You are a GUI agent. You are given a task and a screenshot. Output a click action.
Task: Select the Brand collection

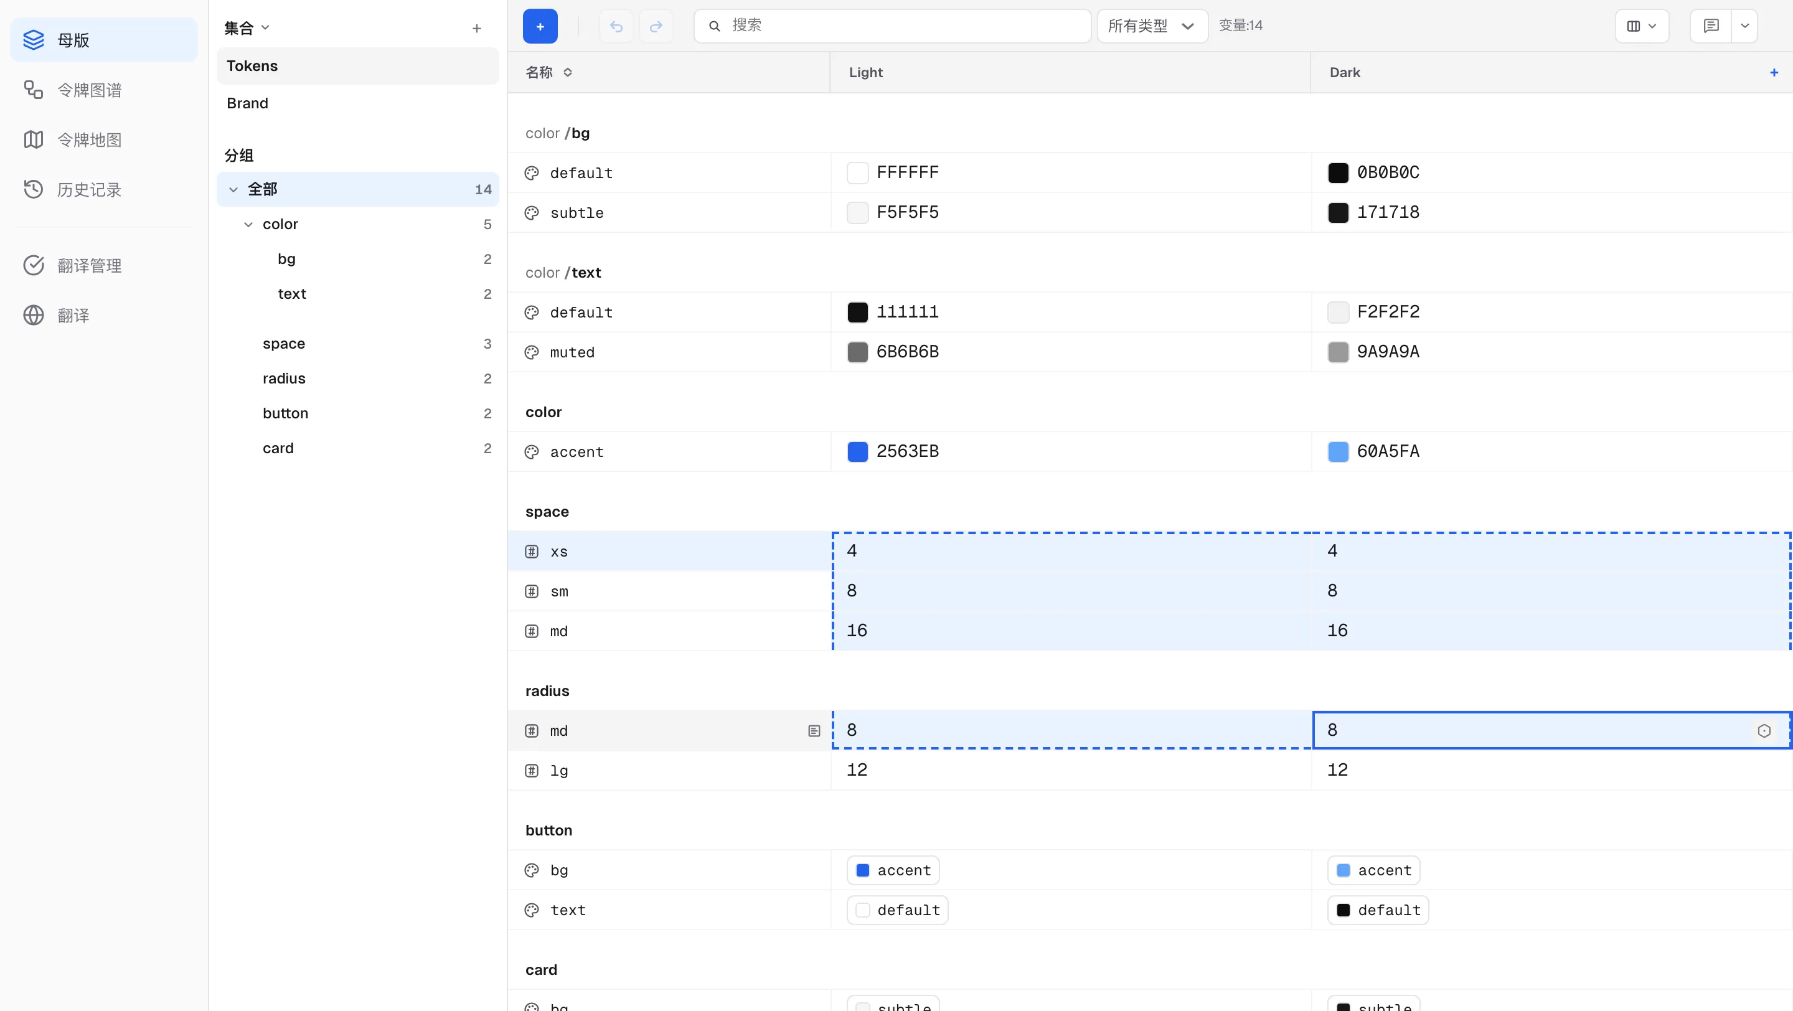pos(358,103)
